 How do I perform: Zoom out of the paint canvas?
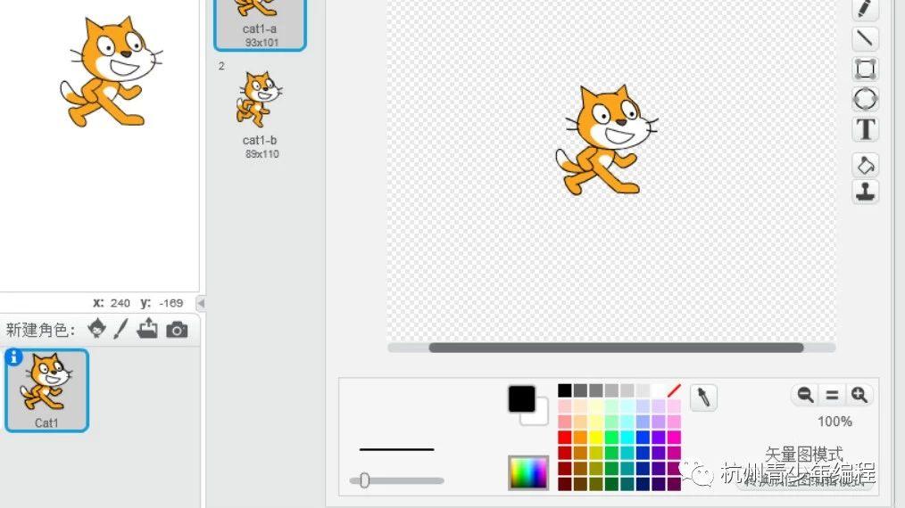click(804, 395)
